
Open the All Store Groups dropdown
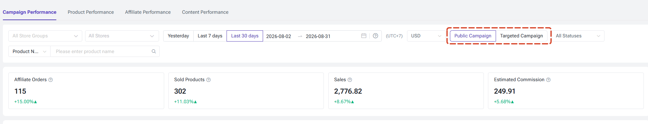tap(45, 36)
